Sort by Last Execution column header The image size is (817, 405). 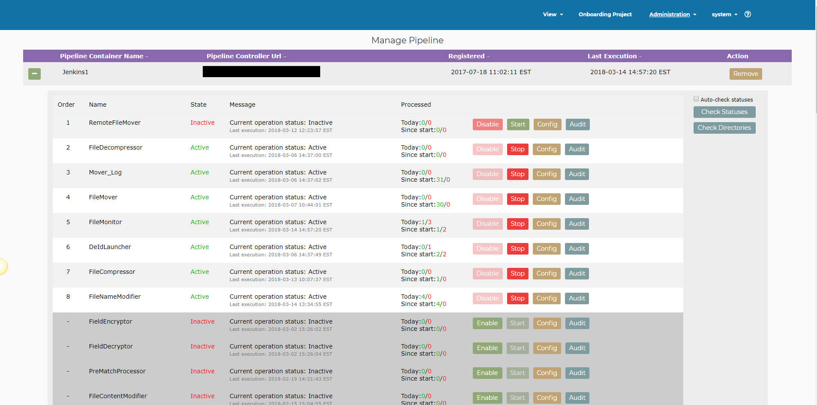click(614, 56)
